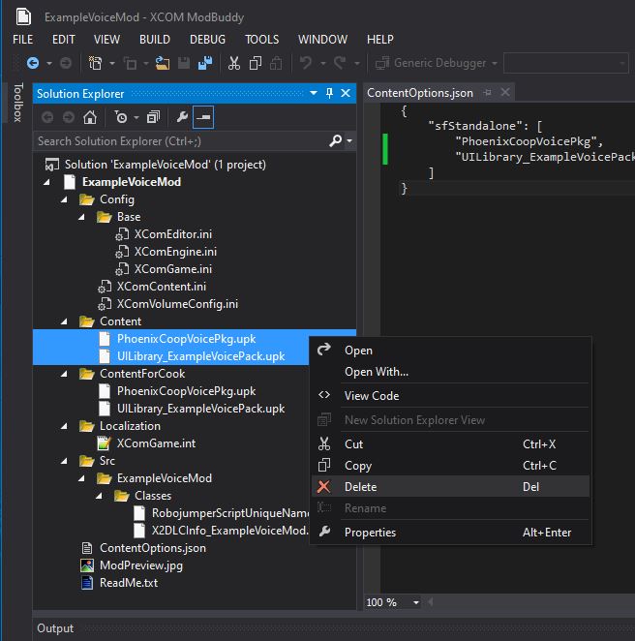The height and width of the screenshot is (641, 635).
Task: Choose Cut in the context menu
Action: coord(450,444)
